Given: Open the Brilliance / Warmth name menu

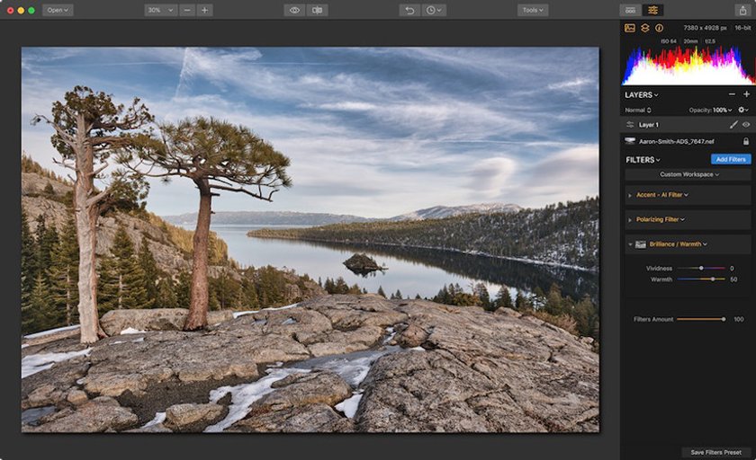Looking at the screenshot, I should pyautogui.click(x=678, y=244).
